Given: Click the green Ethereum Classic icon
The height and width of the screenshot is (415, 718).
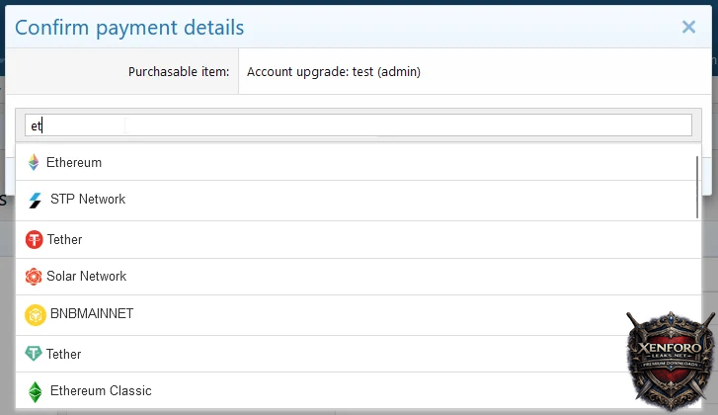Looking at the screenshot, I should pos(36,391).
